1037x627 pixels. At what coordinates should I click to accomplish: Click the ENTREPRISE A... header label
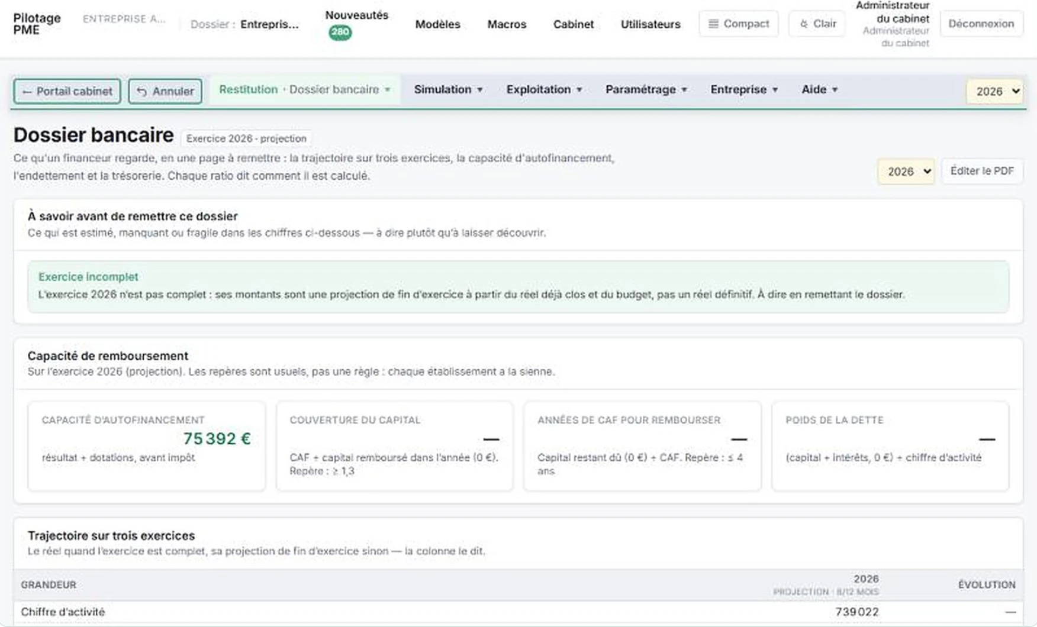point(124,19)
